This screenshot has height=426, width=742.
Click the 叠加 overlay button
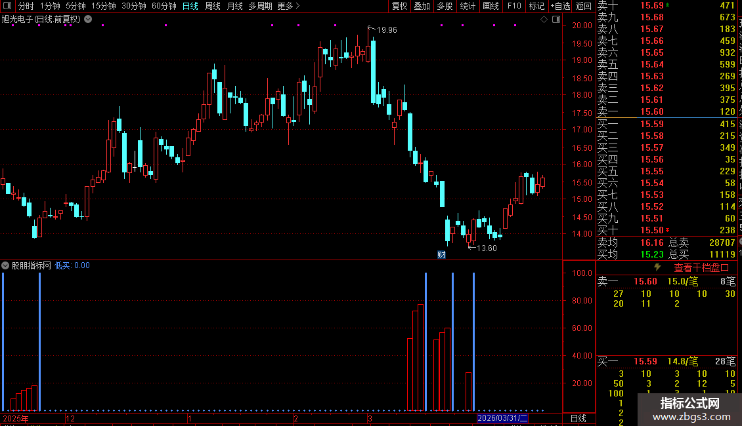(422, 6)
